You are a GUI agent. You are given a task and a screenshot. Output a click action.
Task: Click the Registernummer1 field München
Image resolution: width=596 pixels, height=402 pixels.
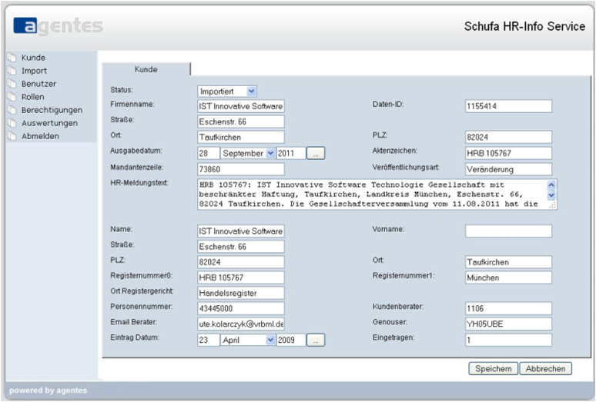(508, 277)
